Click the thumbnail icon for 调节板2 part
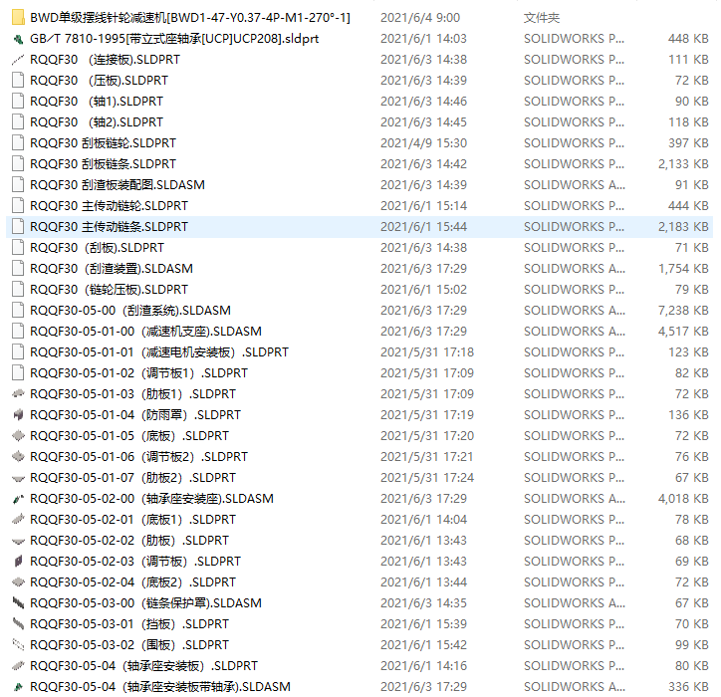This screenshot has width=721, height=697. (x=18, y=457)
